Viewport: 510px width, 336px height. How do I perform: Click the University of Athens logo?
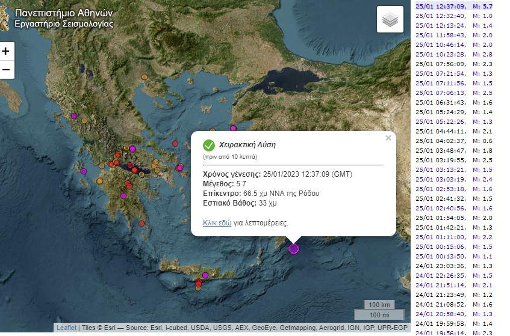(x=7, y=18)
